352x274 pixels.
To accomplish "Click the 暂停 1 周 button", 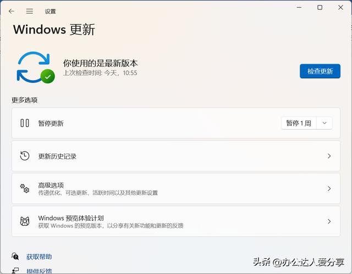I will coord(299,123).
